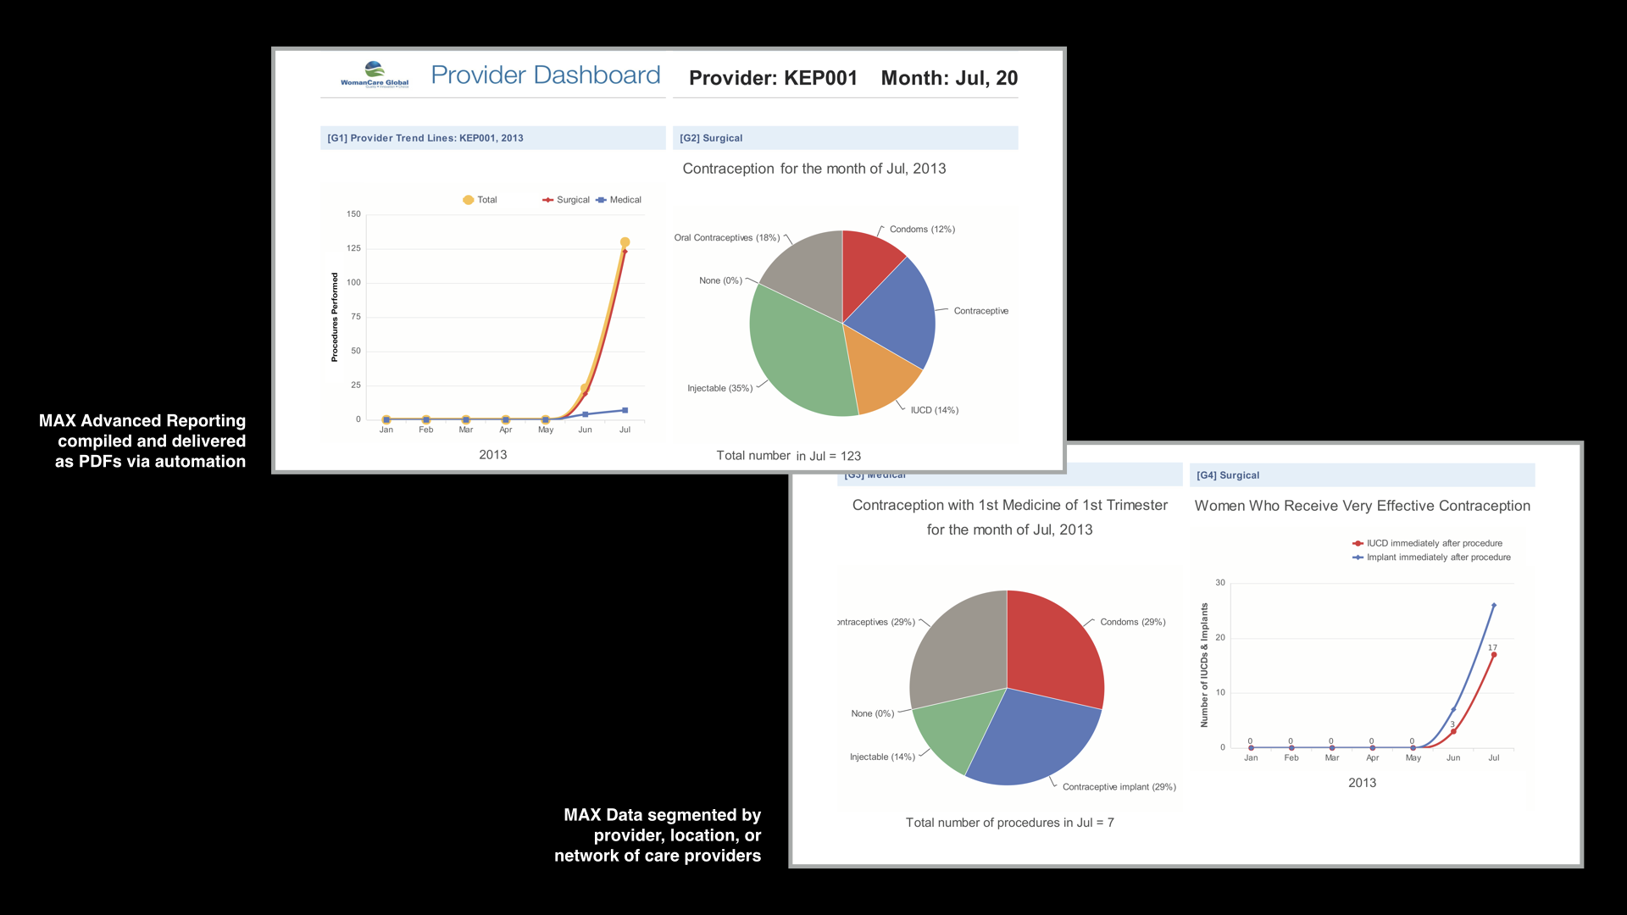The width and height of the screenshot is (1627, 915).
Task: Toggle IUCD immediately after procedure legend
Action: coord(1427,543)
